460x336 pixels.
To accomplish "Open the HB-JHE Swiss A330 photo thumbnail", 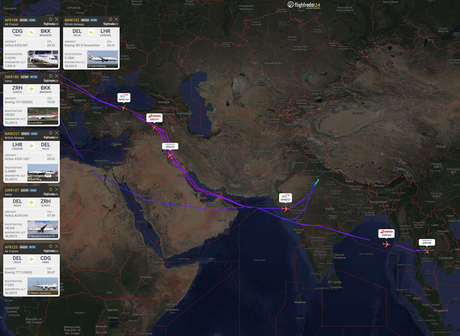I will [x=43, y=229].
